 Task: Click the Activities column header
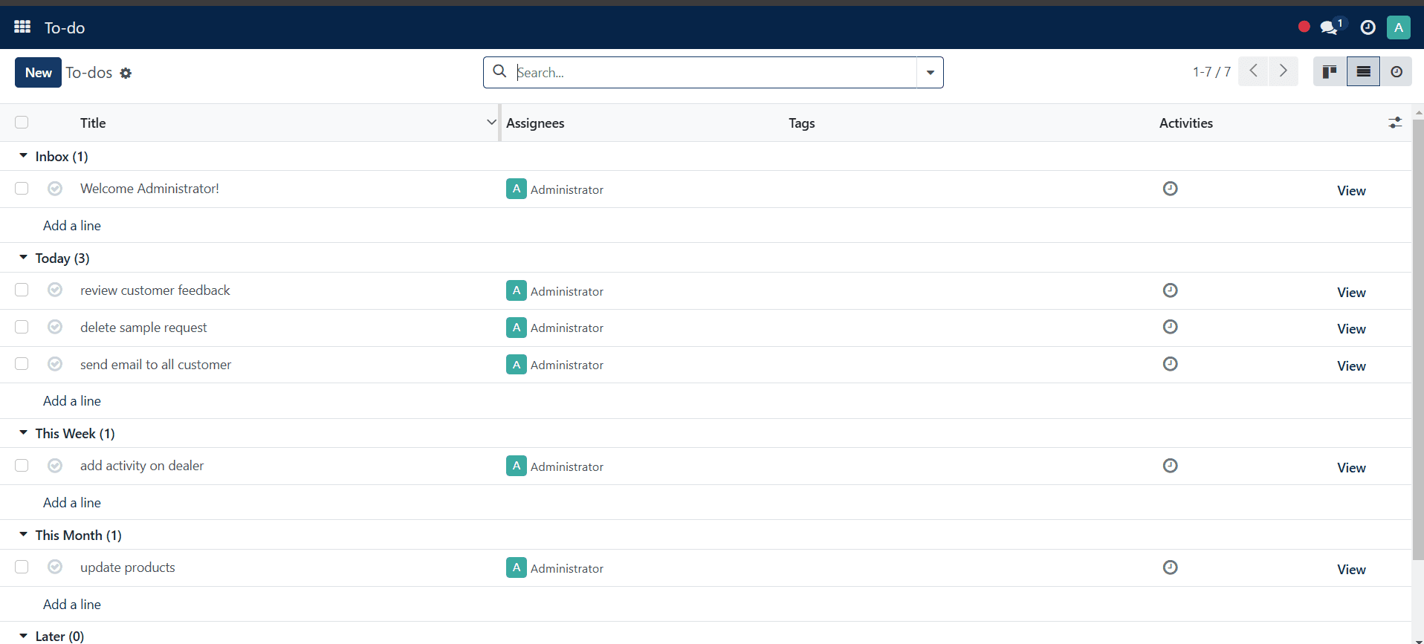coord(1185,123)
